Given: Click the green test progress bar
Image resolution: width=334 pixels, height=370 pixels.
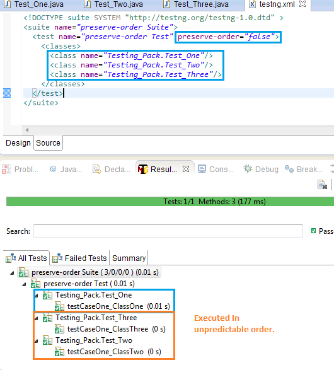Looking at the screenshot, I should coord(170,202).
